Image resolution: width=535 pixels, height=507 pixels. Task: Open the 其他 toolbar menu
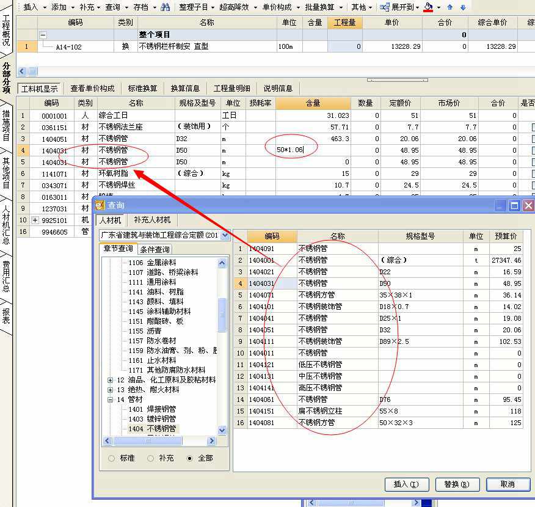(x=362, y=7)
